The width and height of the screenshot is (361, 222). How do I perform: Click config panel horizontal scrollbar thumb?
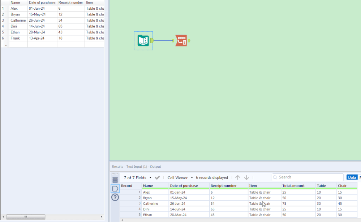click(x=26, y=217)
